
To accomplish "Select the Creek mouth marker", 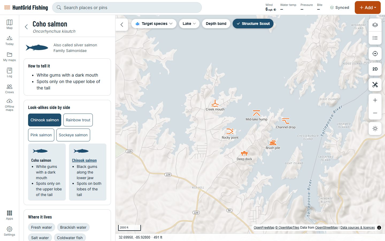I will click(215, 104).
